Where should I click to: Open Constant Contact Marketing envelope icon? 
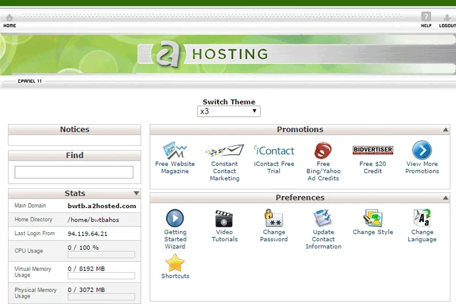coord(225,151)
